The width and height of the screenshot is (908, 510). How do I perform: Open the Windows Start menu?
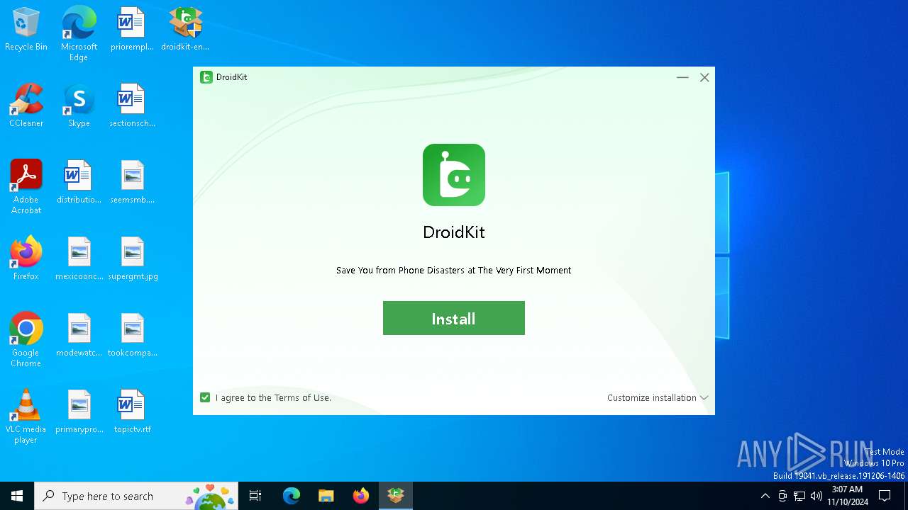17,496
